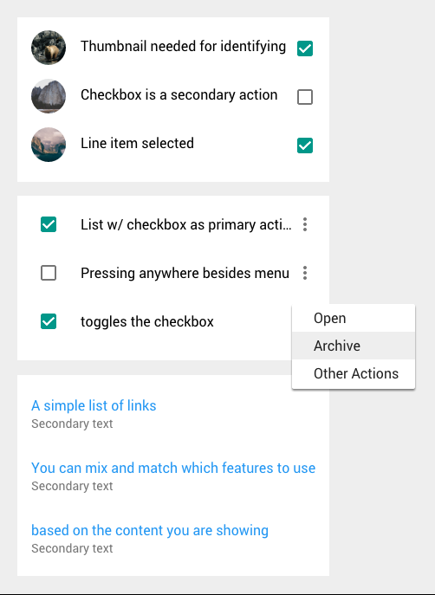Click the rock cliff thumbnail avatar
The height and width of the screenshot is (595, 435).
coord(49,96)
